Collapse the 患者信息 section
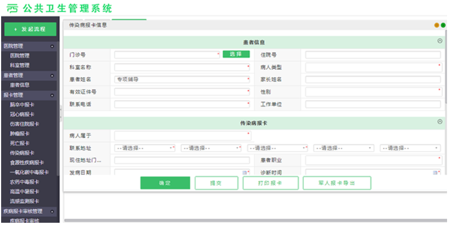 (x=440, y=41)
